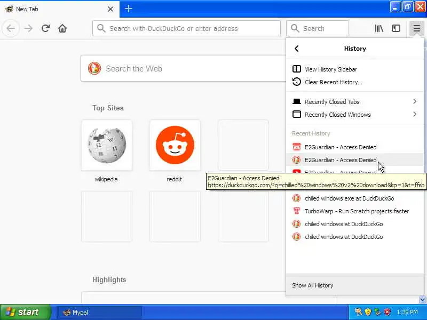Click Mypal taskbar button

tap(99, 313)
